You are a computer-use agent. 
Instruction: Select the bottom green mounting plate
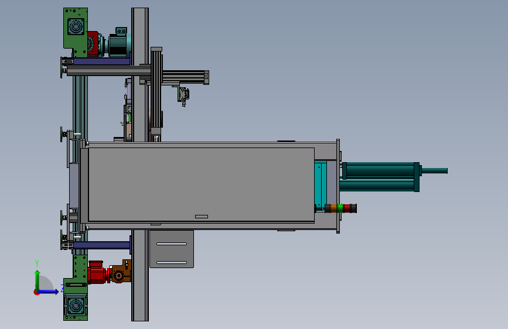point(76,287)
